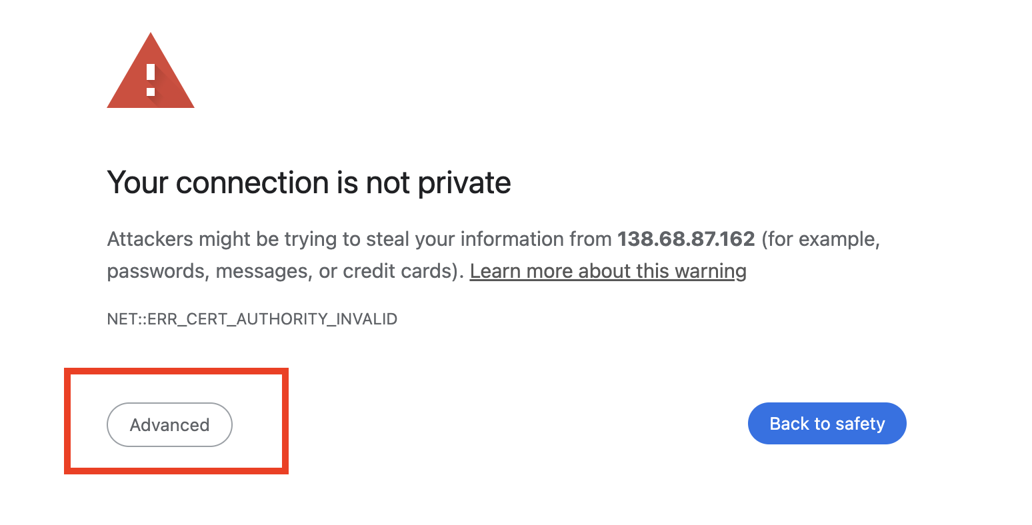The image size is (1032, 525).
Task: Click the blue safety button on the right
Action: (x=827, y=423)
